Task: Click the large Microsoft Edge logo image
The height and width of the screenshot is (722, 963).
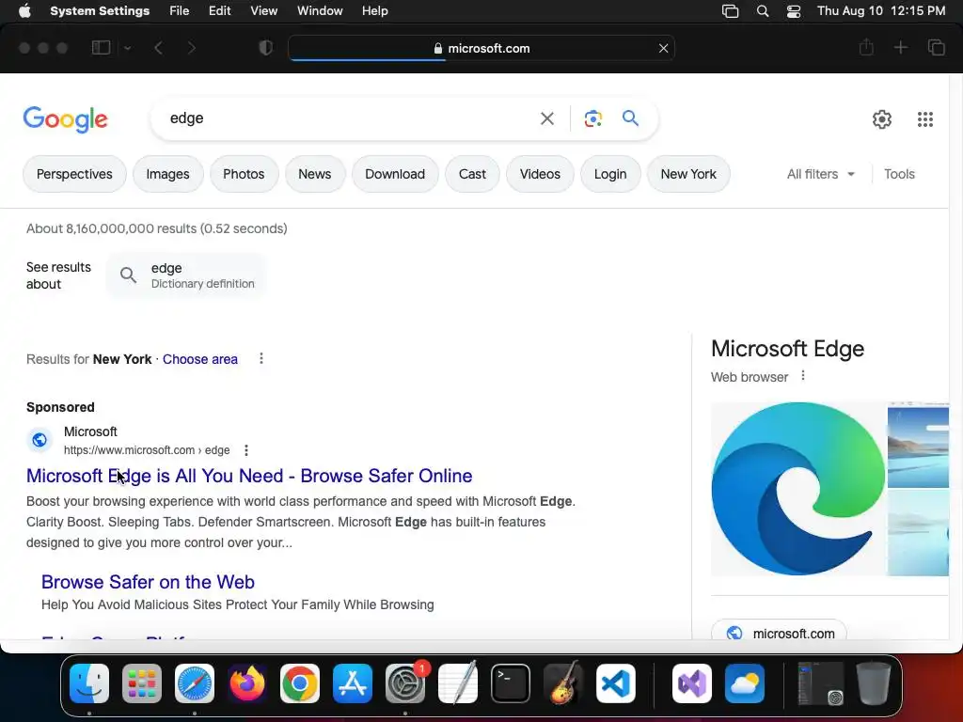Action: click(797, 489)
